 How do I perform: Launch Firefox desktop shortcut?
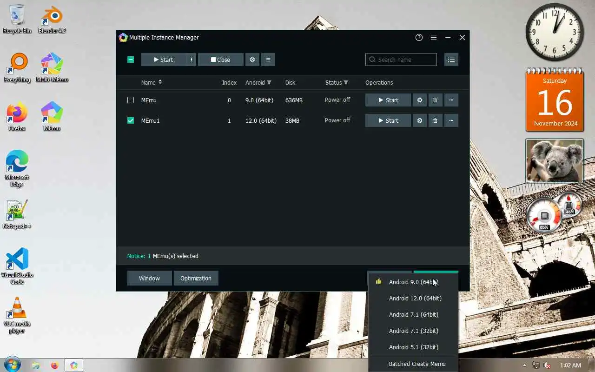tap(17, 117)
